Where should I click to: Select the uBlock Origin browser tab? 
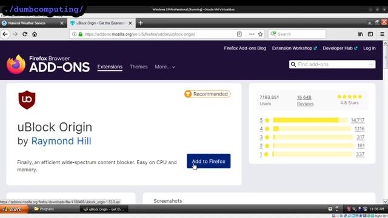tap(101, 23)
